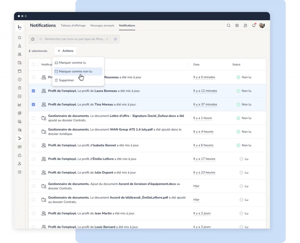Select checkbox for Isabelle Bonnet notification
300x243 pixels.
[33, 145]
